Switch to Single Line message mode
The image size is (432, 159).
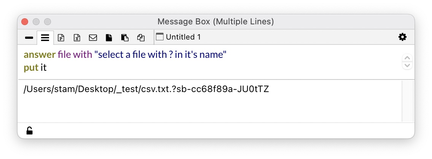pyautogui.click(x=29, y=37)
